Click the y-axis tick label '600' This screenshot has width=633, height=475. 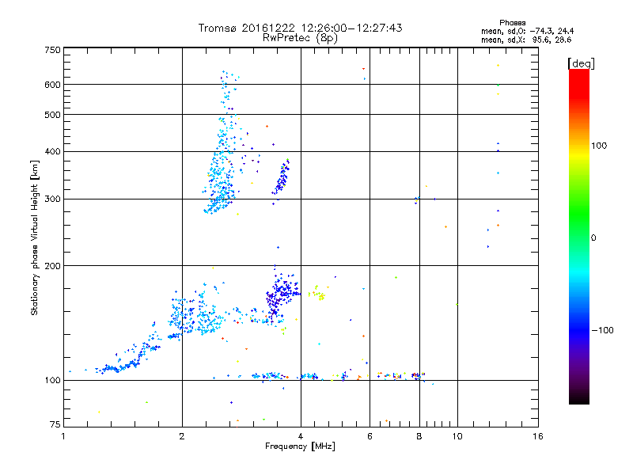click(52, 85)
